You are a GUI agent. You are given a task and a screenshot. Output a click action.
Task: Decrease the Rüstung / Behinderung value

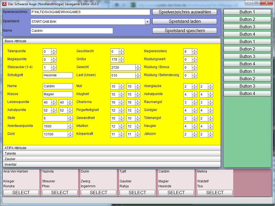(x=194, y=77)
